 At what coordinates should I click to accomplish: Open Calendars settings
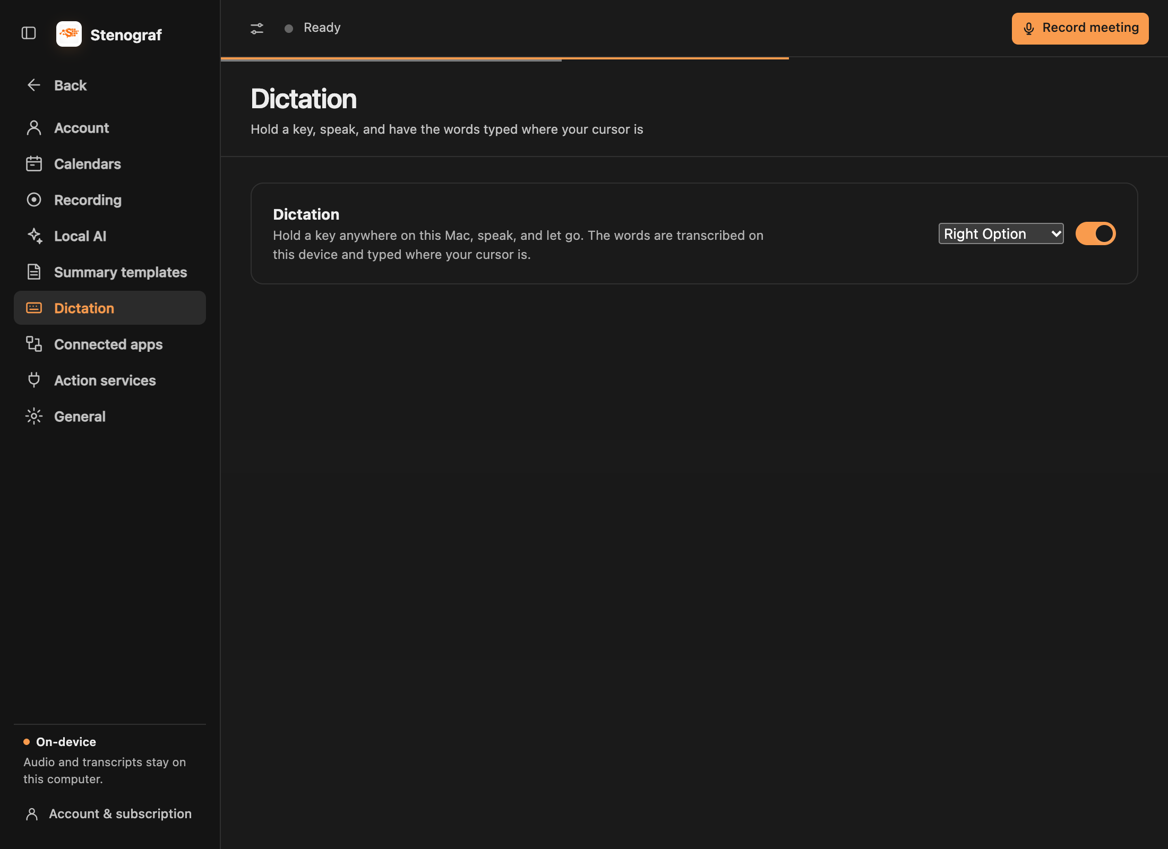coord(110,164)
